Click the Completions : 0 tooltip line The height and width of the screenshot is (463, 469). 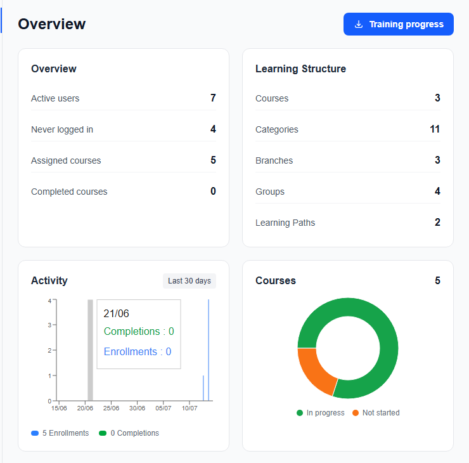[139, 331]
